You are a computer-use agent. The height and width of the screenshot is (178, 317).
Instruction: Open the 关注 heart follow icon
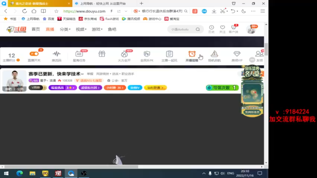pos(222,27)
